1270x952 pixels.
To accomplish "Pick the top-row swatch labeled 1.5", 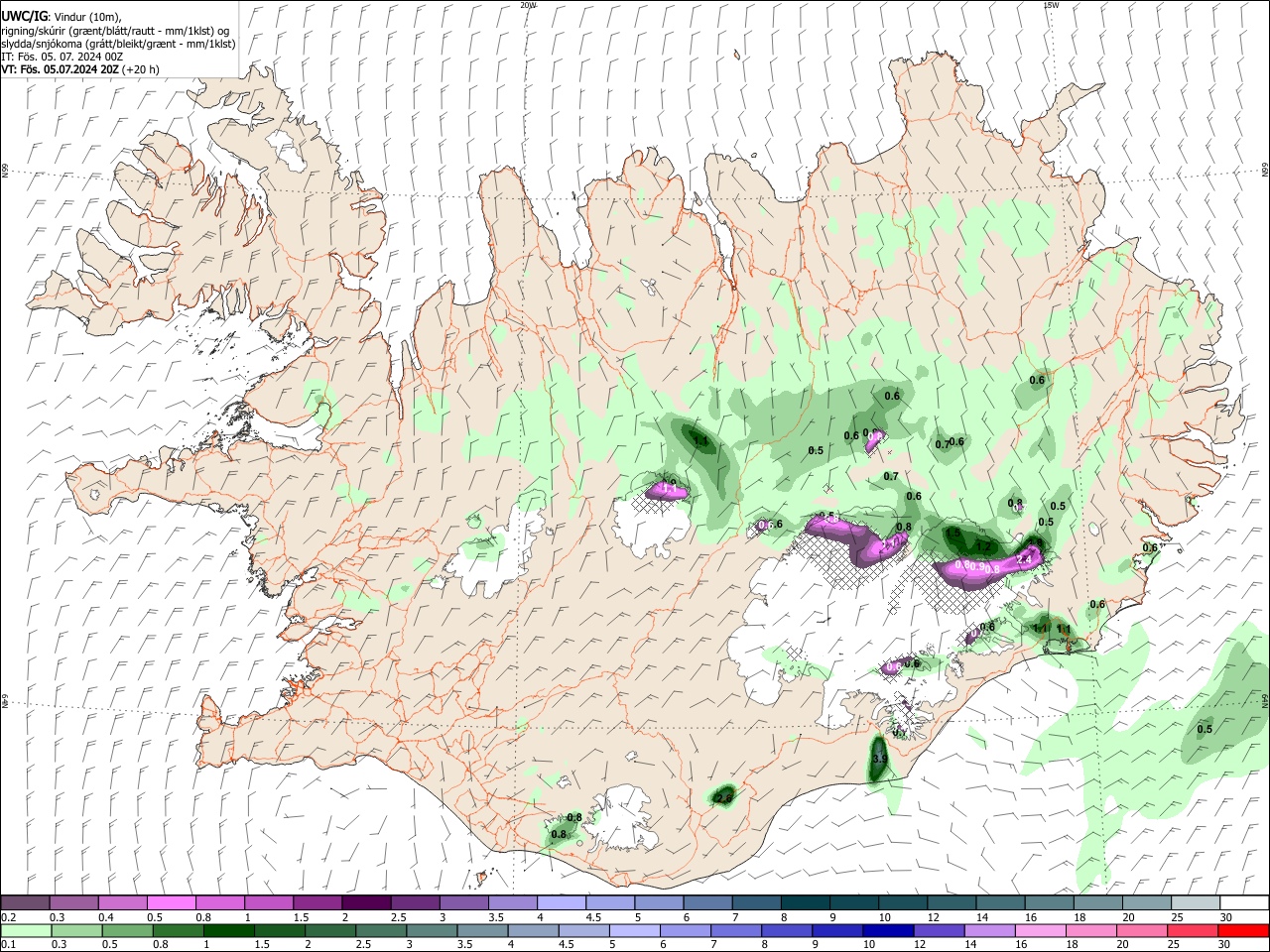I will (317, 903).
